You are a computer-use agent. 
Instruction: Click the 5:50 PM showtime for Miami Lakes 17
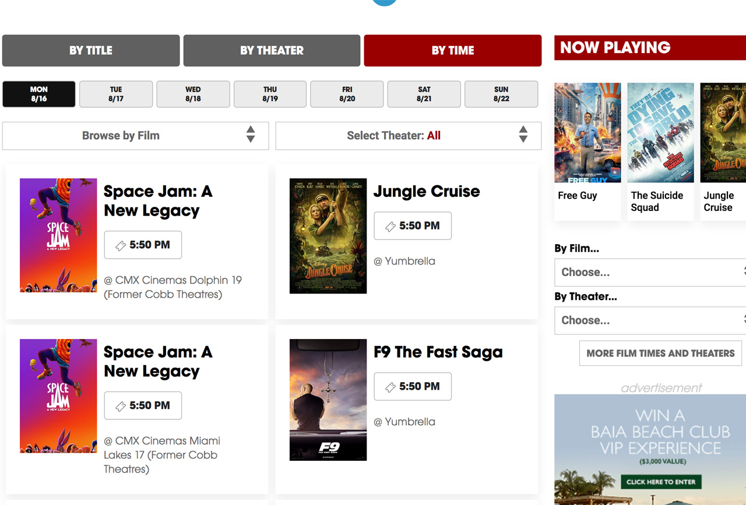coord(143,406)
